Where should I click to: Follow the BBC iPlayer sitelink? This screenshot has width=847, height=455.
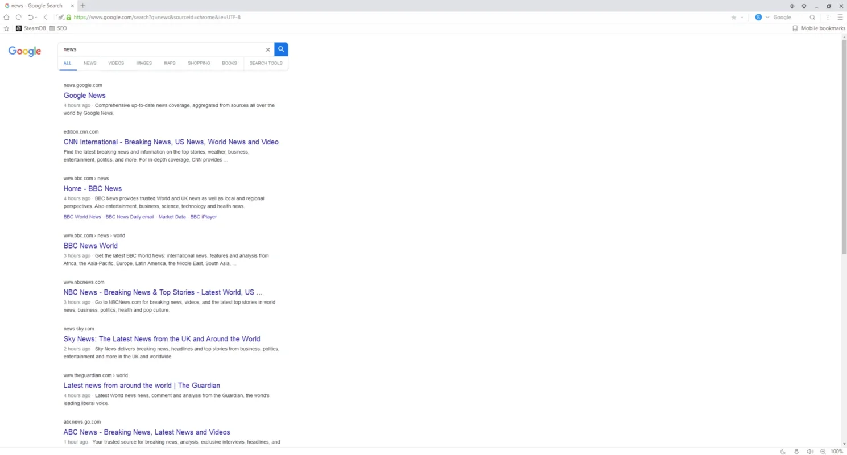pos(203,217)
